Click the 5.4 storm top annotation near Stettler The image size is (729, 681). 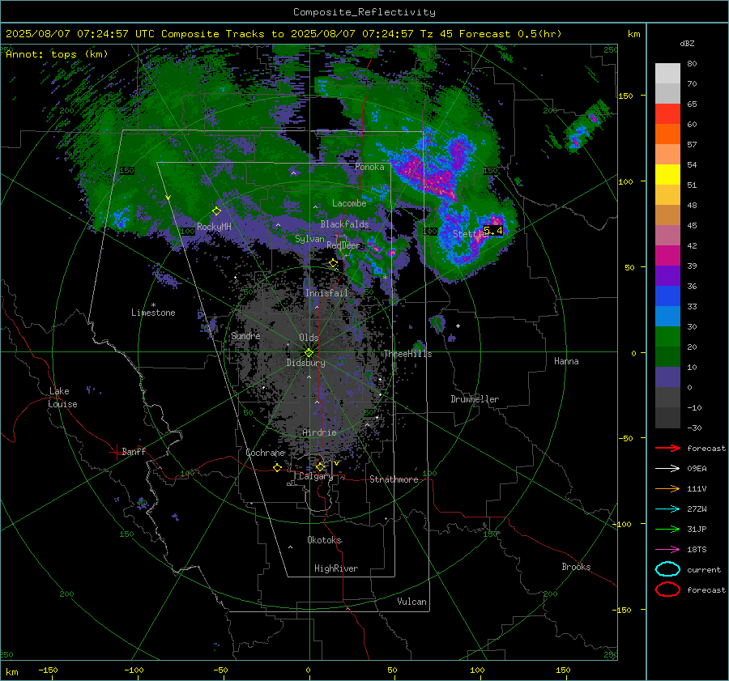point(493,230)
